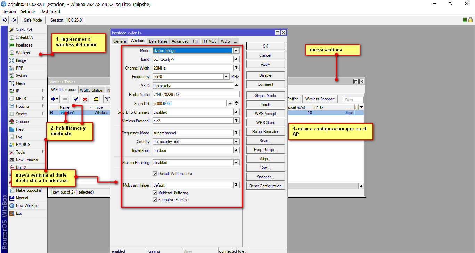This screenshot has width=475, height=253.
Task: Open the Wireless Protocol dropdown arrow
Action: [236, 121]
